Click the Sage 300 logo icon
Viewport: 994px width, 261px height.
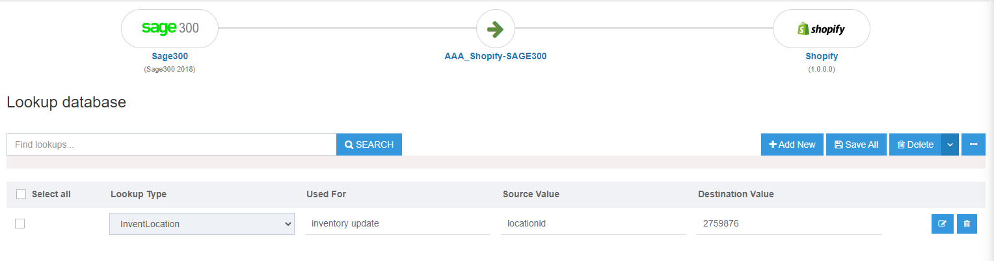[170, 29]
